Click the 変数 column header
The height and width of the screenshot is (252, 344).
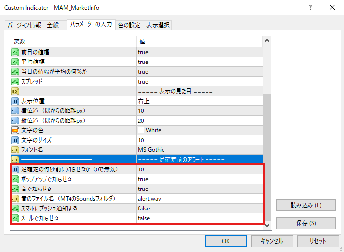[73, 42]
